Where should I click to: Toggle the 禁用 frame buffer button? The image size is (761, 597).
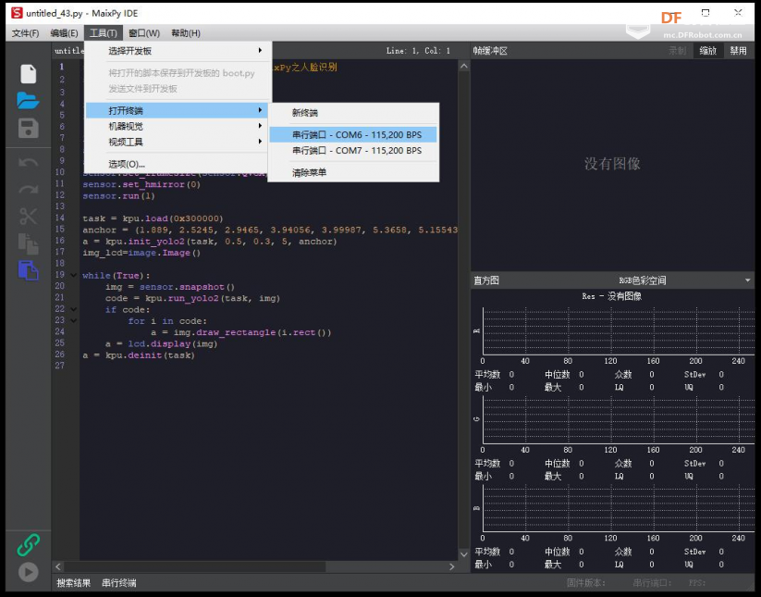click(x=738, y=51)
